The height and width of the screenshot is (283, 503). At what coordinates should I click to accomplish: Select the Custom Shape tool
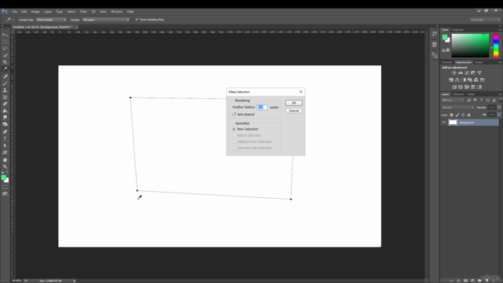pyautogui.click(x=5, y=153)
